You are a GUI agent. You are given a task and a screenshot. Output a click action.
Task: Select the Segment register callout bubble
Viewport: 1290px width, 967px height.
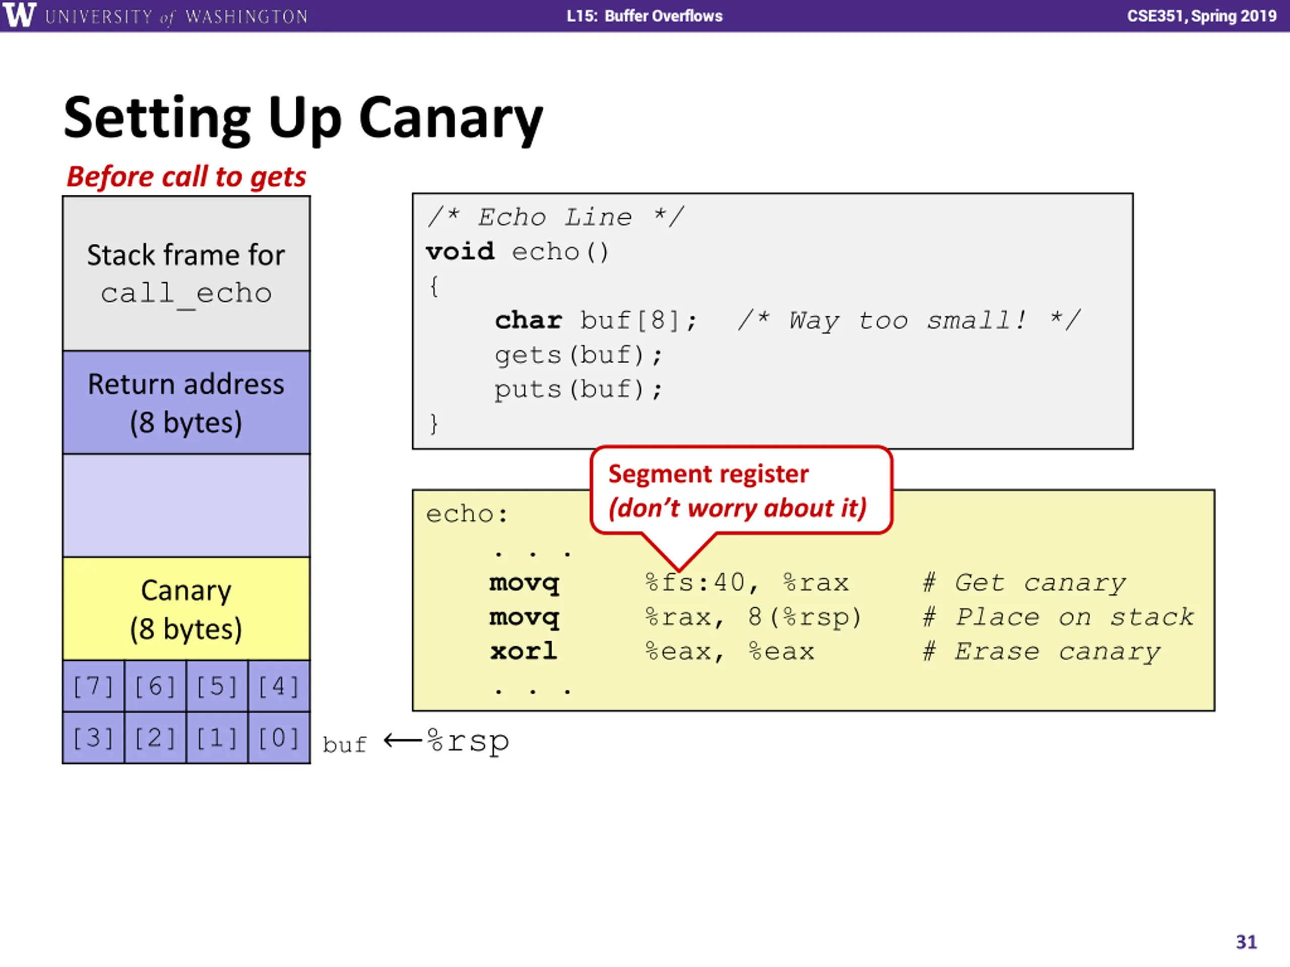click(x=741, y=491)
